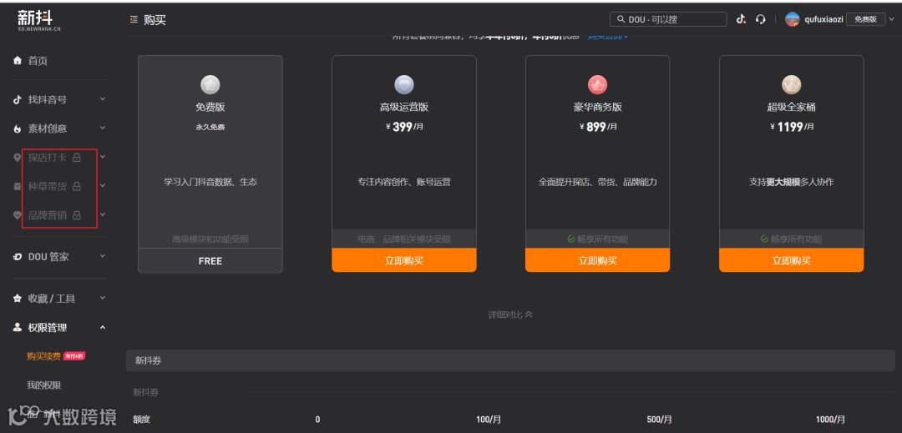Click the 高级运营版 diamond badge icon
This screenshot has width=902, height=433.
[x=404, y=85]
